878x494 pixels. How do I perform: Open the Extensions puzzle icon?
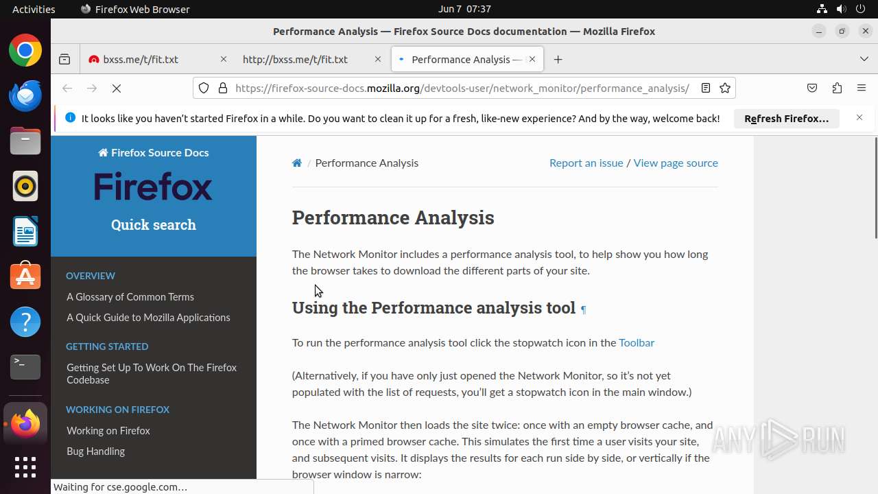837,88
